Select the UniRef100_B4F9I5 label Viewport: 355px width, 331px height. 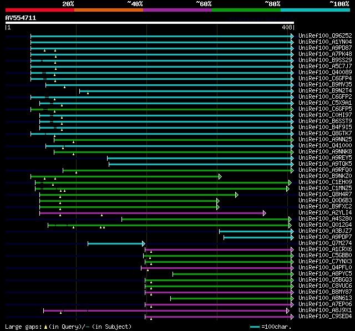(x=325, y=128)
